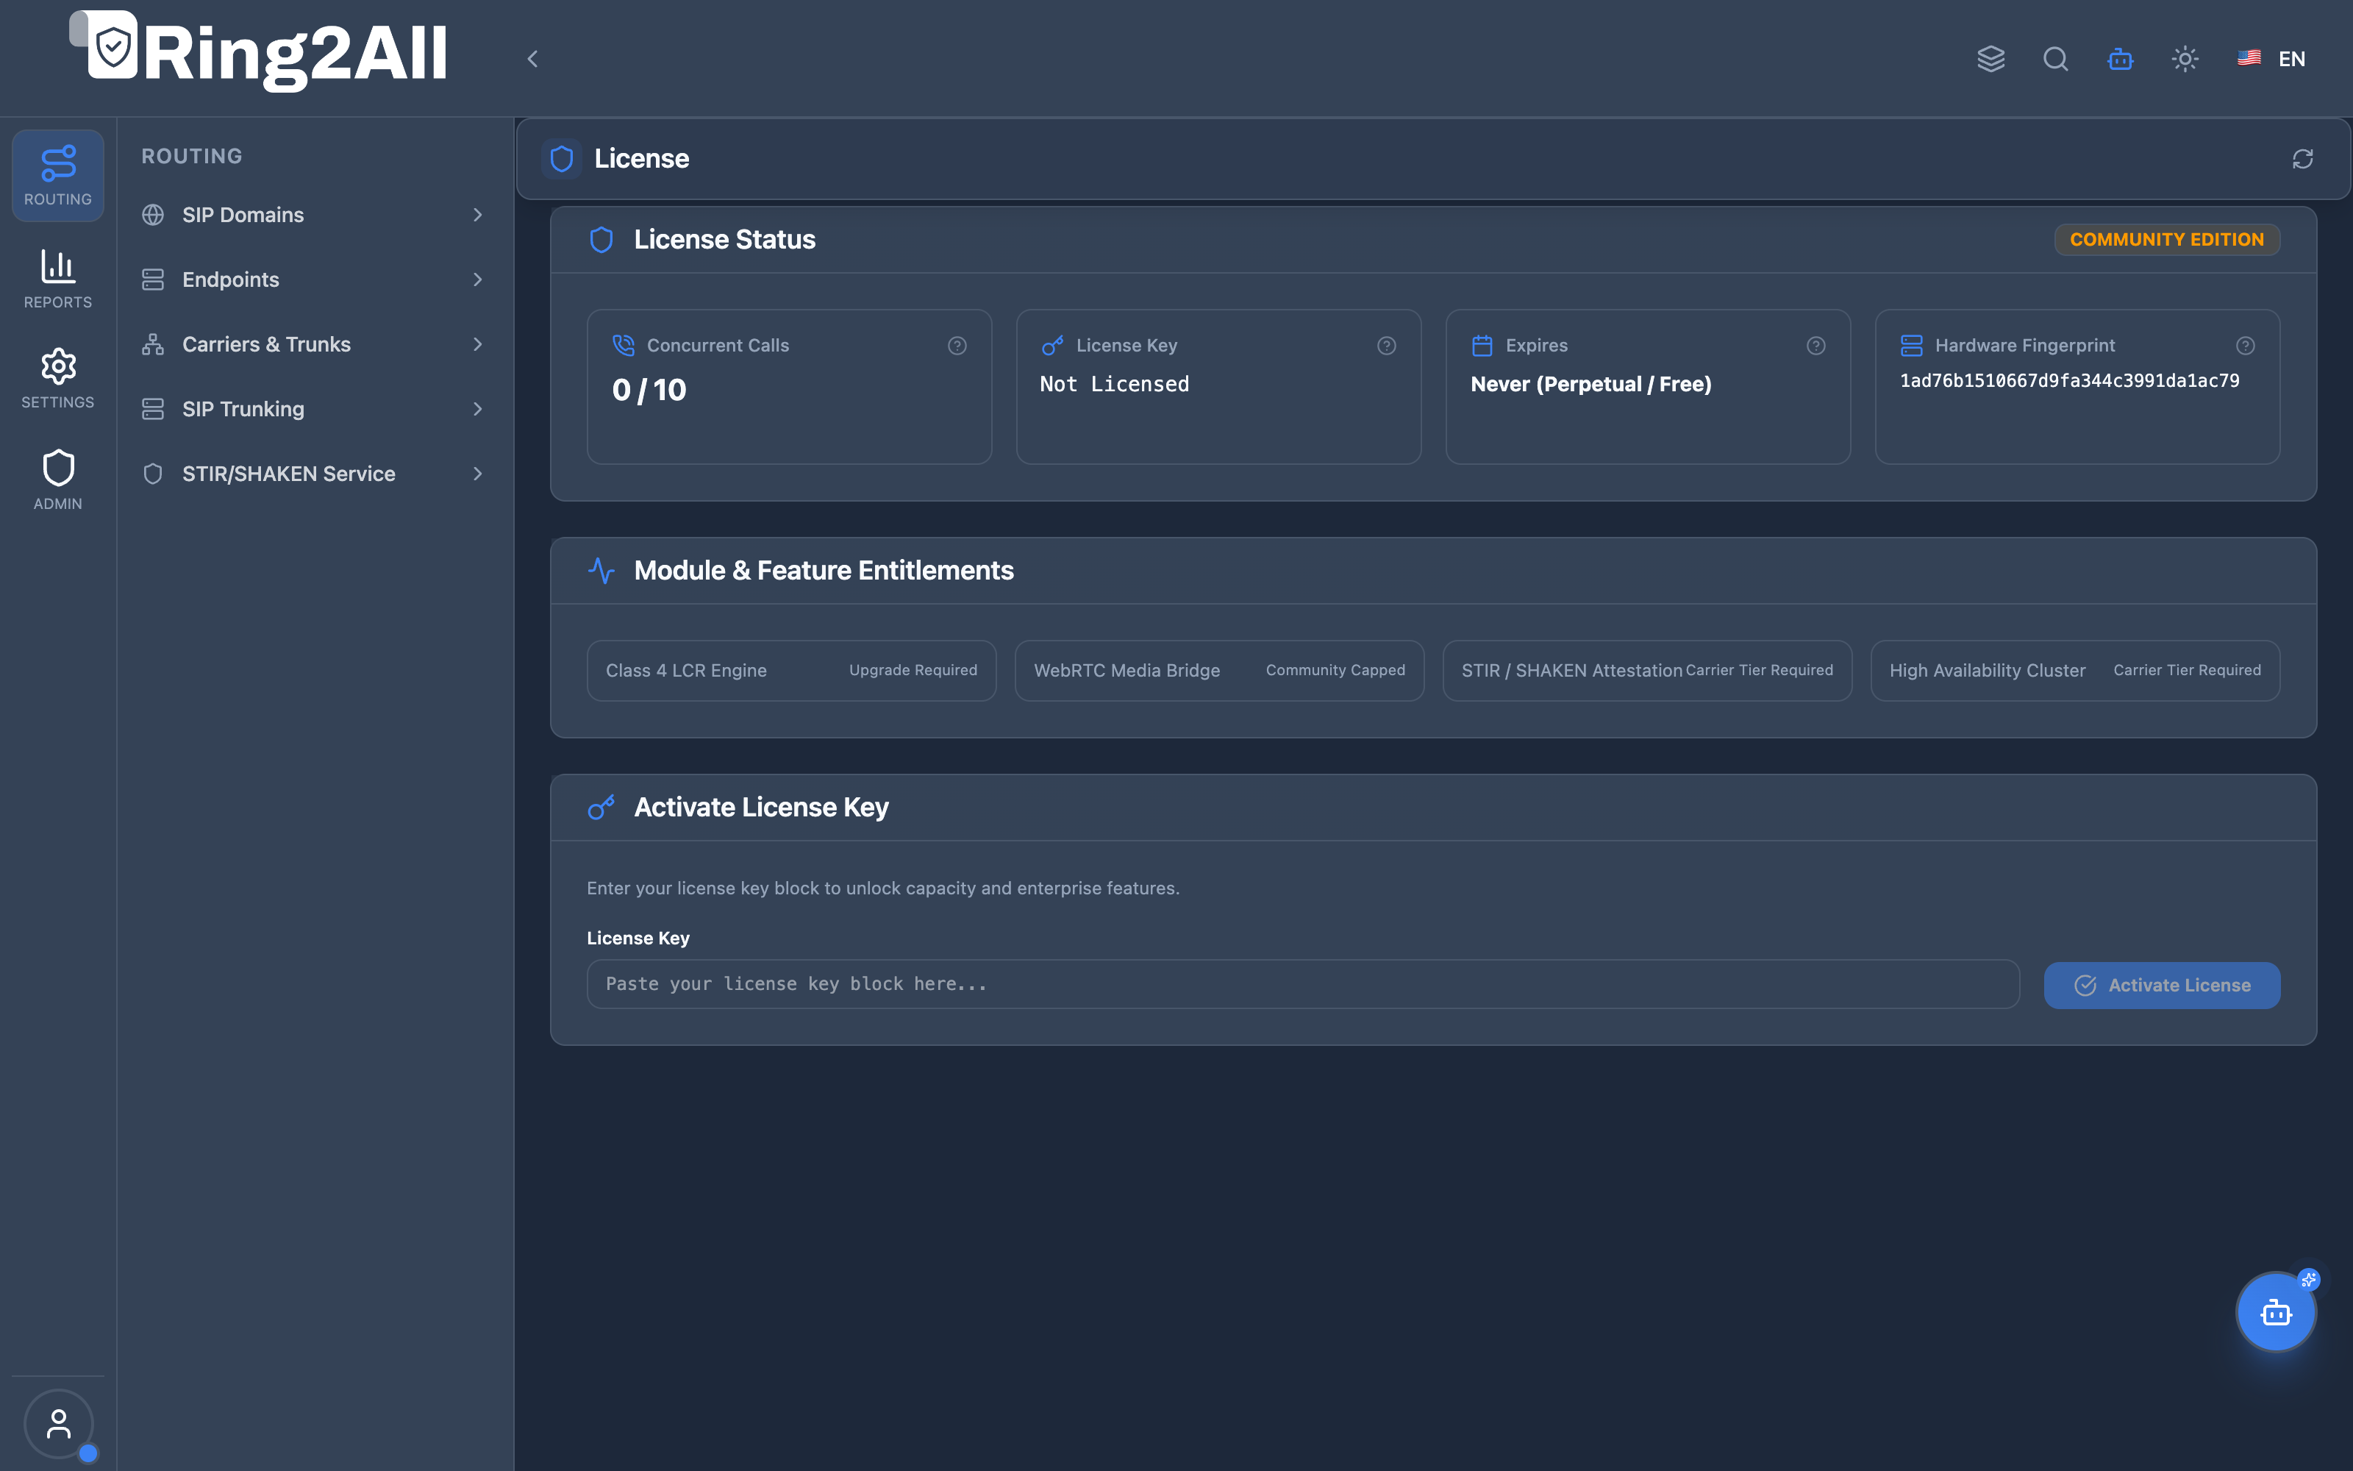
Task: Show help for Expires card
Action: pyautogui.click(x=1815, y=346)
